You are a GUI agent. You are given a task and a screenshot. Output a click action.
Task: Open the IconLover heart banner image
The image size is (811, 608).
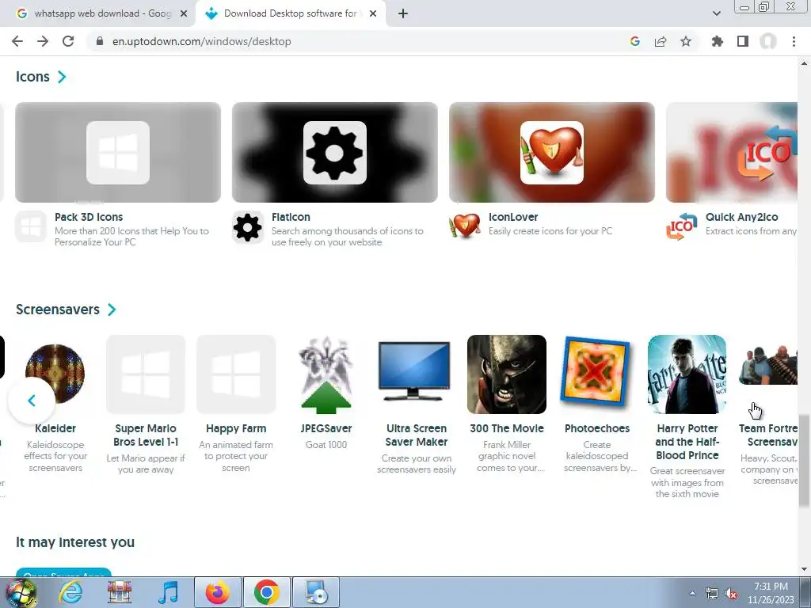tap(552, 153)
